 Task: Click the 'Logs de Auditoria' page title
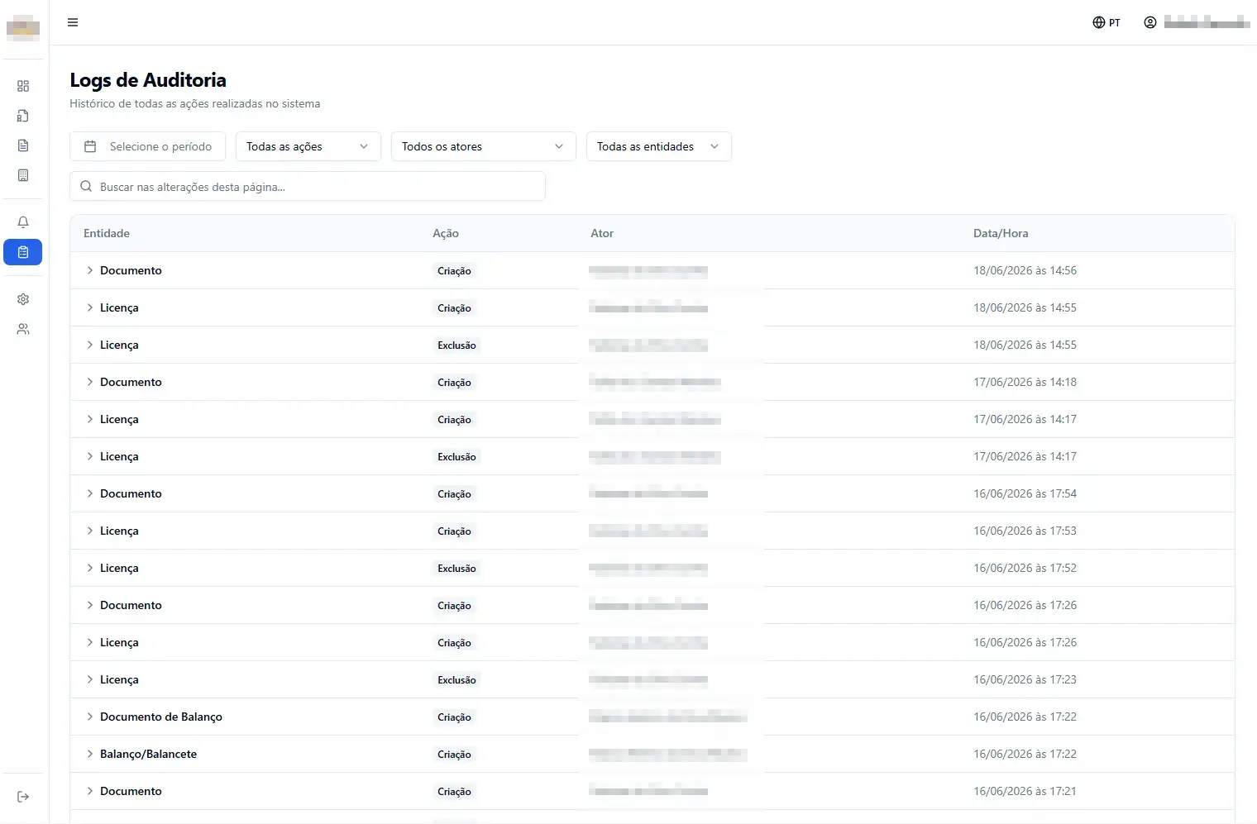[x=148, y=80]
